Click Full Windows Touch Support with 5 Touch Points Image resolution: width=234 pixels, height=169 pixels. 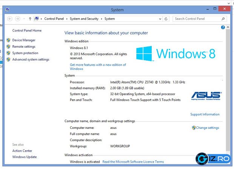[145, 100]
